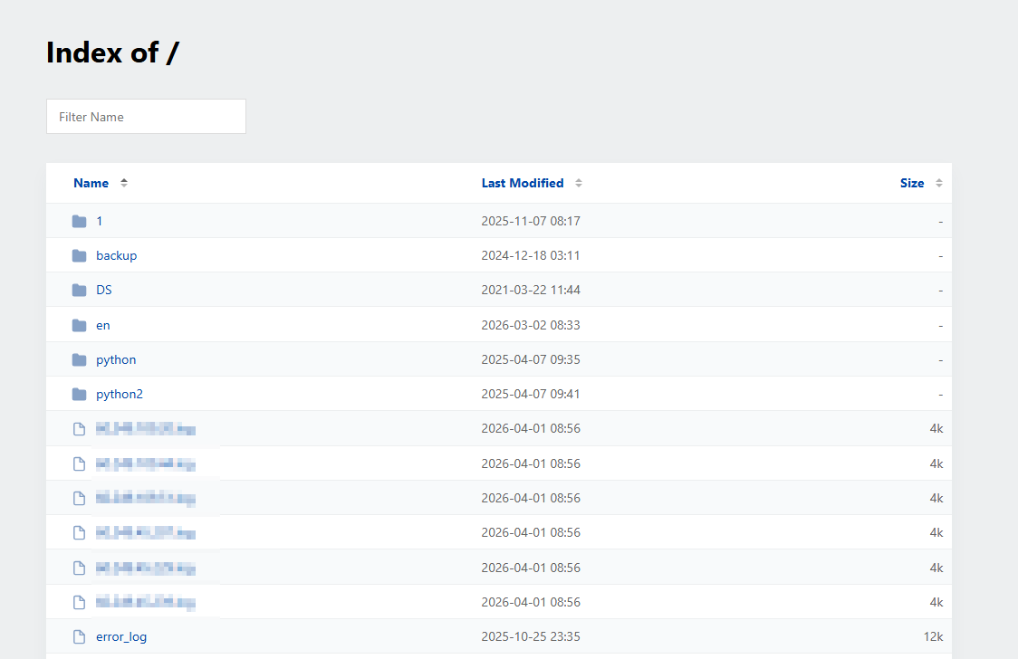The height and width of the screenshot is (659, 1018).
Task: Click the folder icon beside python
Action: (80, 360)
